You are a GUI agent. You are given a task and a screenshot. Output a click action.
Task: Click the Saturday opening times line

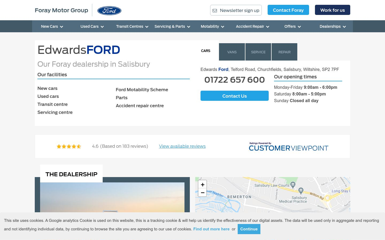pyautogui.click(x=300, y=94)
